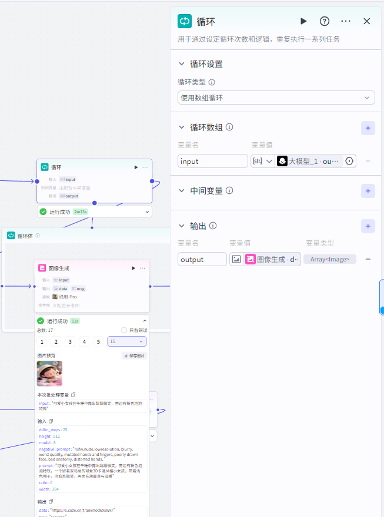Open the page selector dropdown showing 15
Screen dimensions: 384x517
[x=127, y=341]
